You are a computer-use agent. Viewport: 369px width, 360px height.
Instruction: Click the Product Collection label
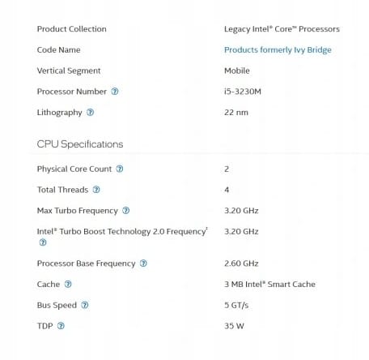(x=72, y=29)
